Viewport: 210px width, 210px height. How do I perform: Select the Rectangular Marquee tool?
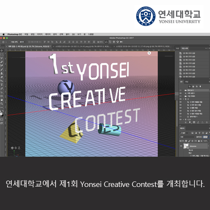2,54
